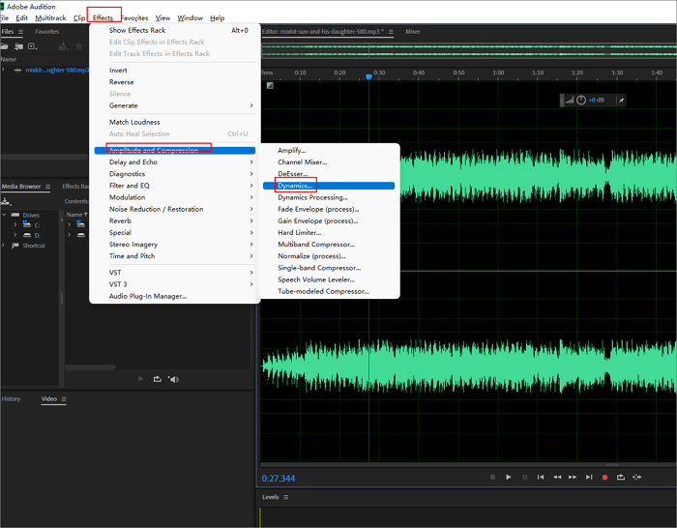The image size is (677, 528).
Task: Click the Open File folder icon in Files panel
Action: [4, 46]
